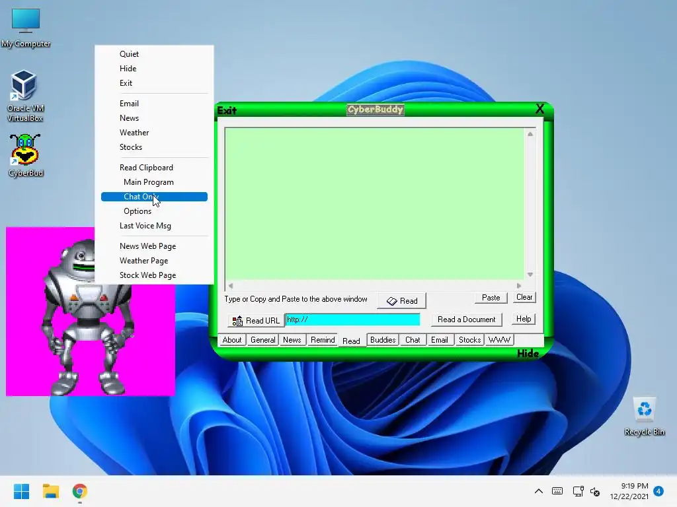Open Options from the context menu

(154, 211)
